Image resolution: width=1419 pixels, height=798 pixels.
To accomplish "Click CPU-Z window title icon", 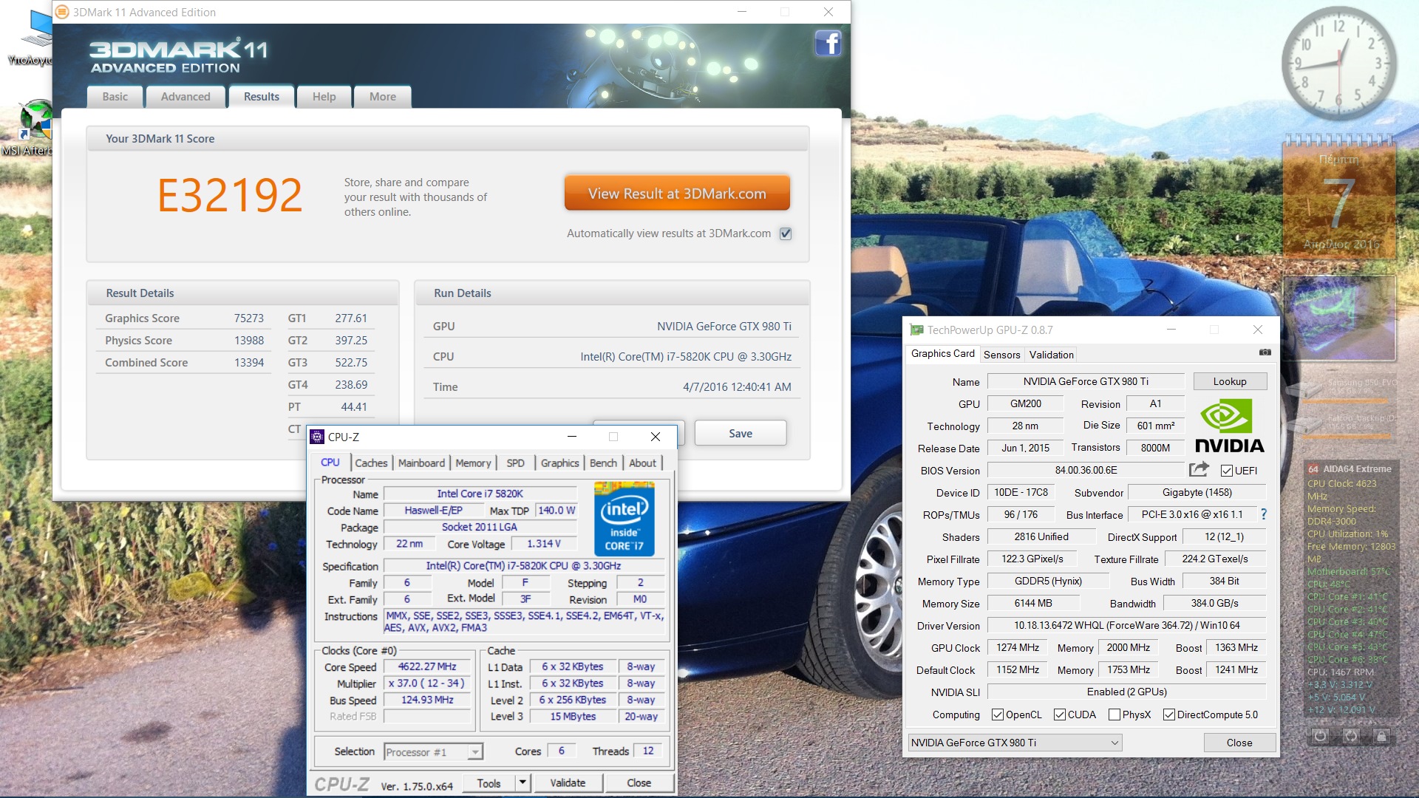I will 317,437.
